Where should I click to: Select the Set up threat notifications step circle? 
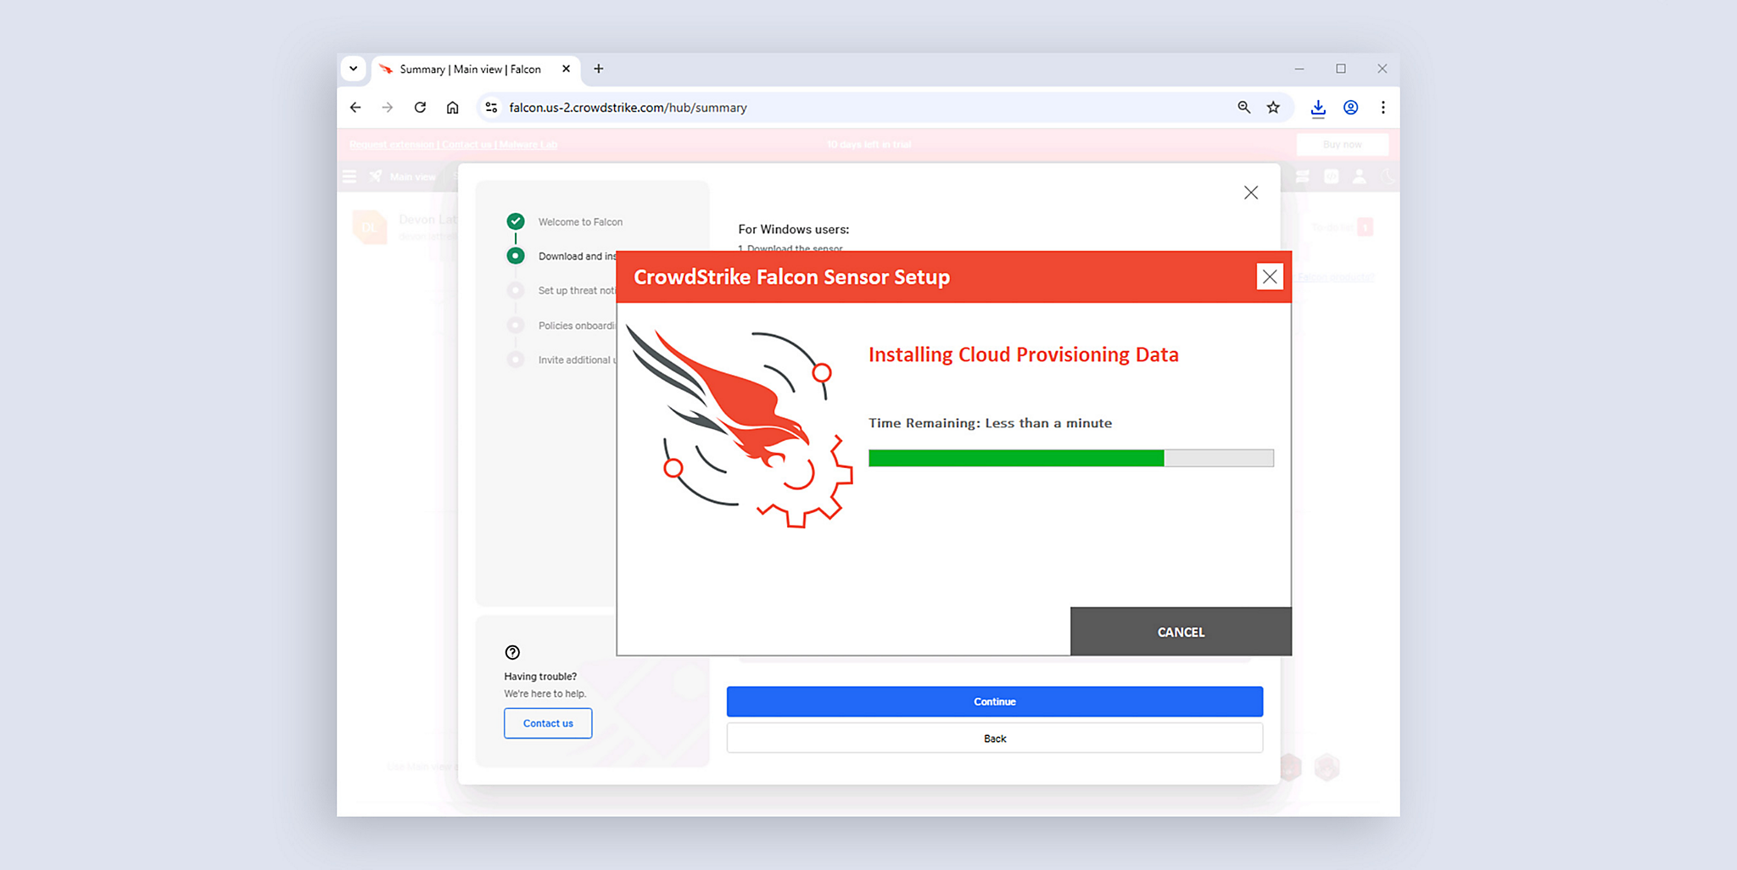[516, 290]
